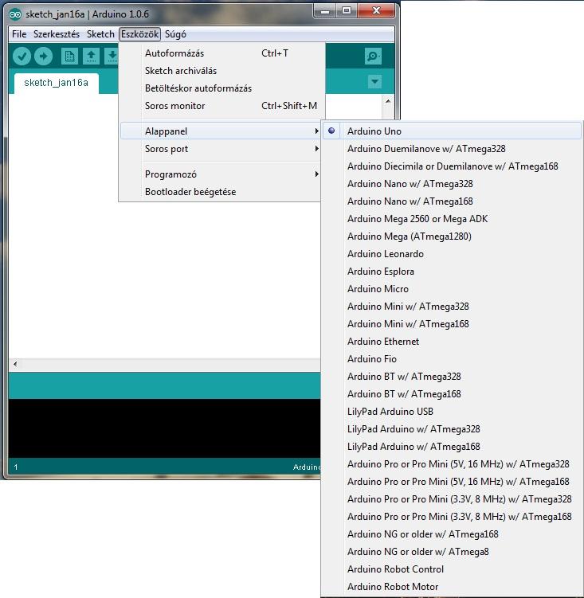The height and width of the screenshot is (598, 584).
Task: Click the Verify checkmark toolbar icon
Action: tap(22, 56)
